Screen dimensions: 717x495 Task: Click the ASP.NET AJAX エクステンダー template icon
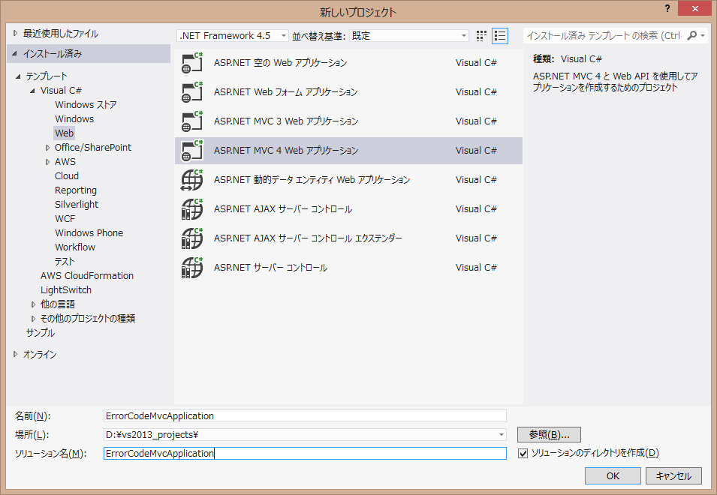[x=191, y=238]
